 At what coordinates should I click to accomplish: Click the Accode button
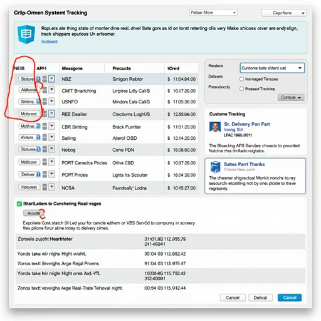point(34,213)
